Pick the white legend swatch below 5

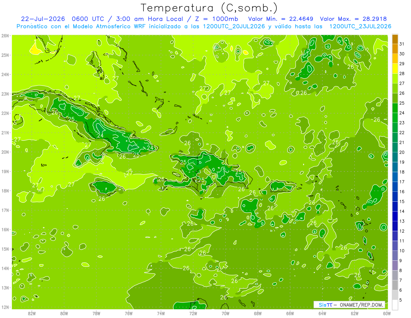click(395, 305)
